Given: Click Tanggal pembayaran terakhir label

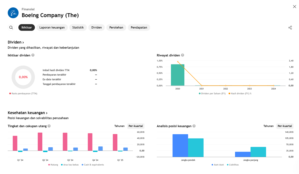Looking at the screenshot, I should (59, 84).
